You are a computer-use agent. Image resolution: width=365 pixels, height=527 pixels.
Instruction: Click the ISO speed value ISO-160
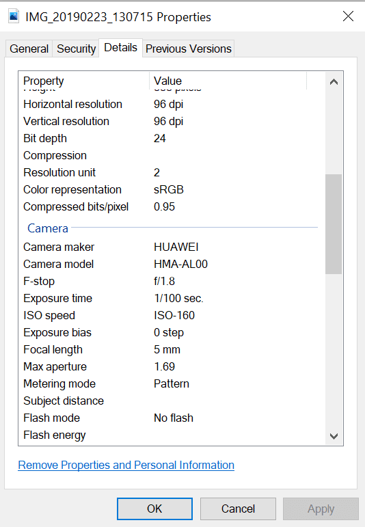click(x=174, y=315)
